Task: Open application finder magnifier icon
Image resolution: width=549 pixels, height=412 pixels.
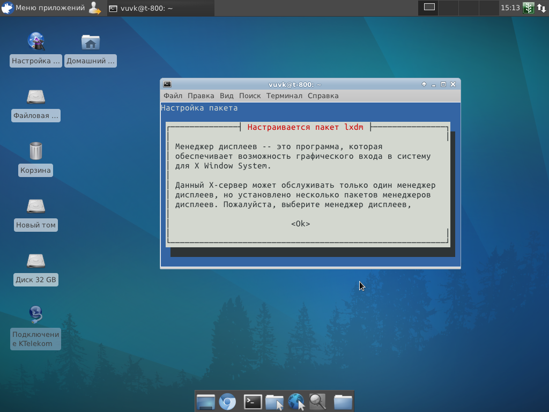Action: [318, 401]
